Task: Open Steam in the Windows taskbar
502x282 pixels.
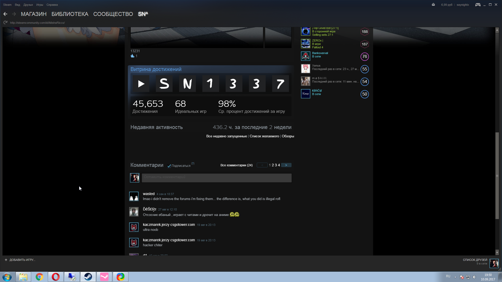Action: pyautogui.click(x=88, y=277)
